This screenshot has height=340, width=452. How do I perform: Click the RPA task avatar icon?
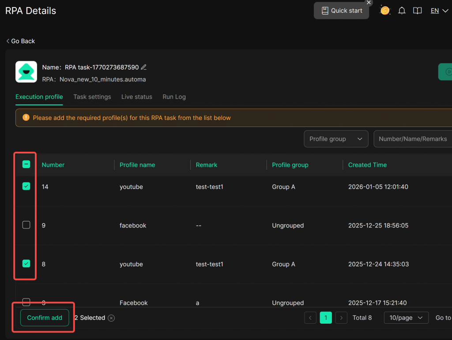(26, 72)
